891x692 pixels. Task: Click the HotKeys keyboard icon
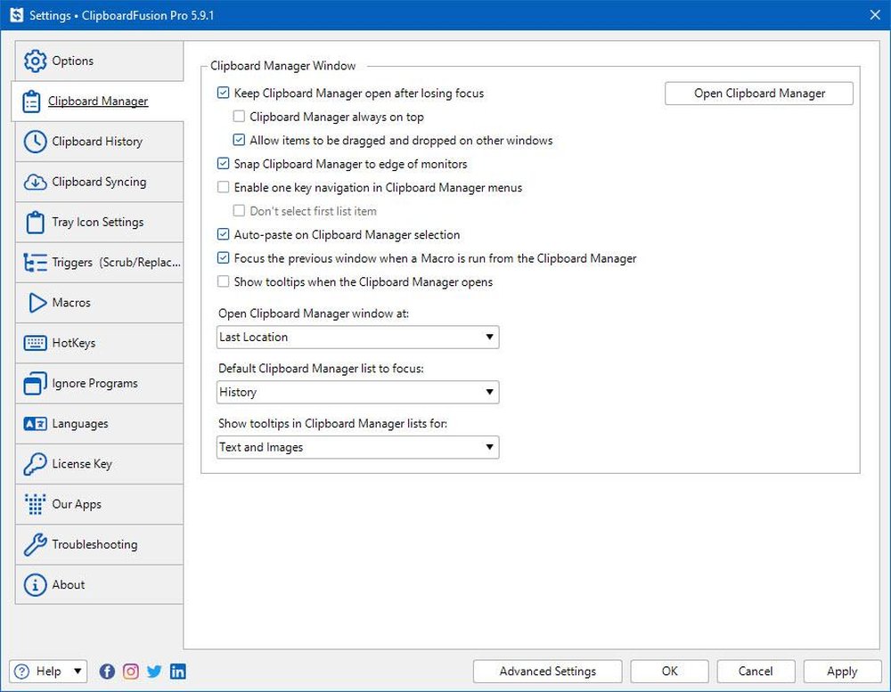35,343
